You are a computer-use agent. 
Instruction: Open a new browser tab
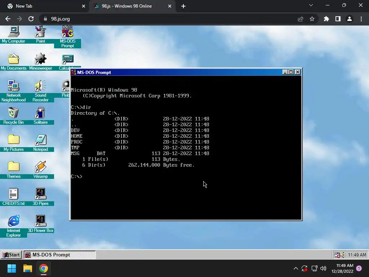183,6
